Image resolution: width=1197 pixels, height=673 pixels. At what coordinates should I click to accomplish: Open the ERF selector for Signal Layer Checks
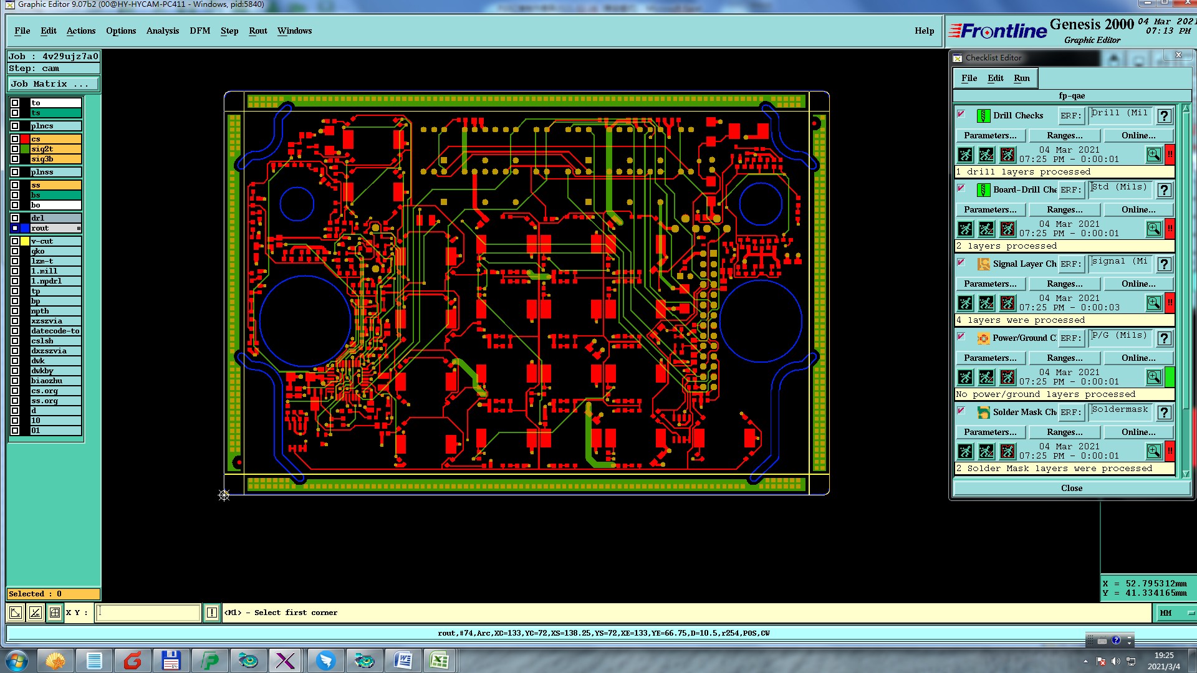1071,264
